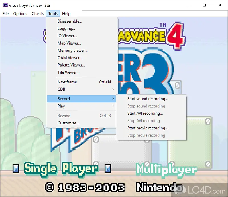The width and height of the screenshot is (228, 197).
Task: Launch the Map Viewer... tool
Action: coord(69,43)
